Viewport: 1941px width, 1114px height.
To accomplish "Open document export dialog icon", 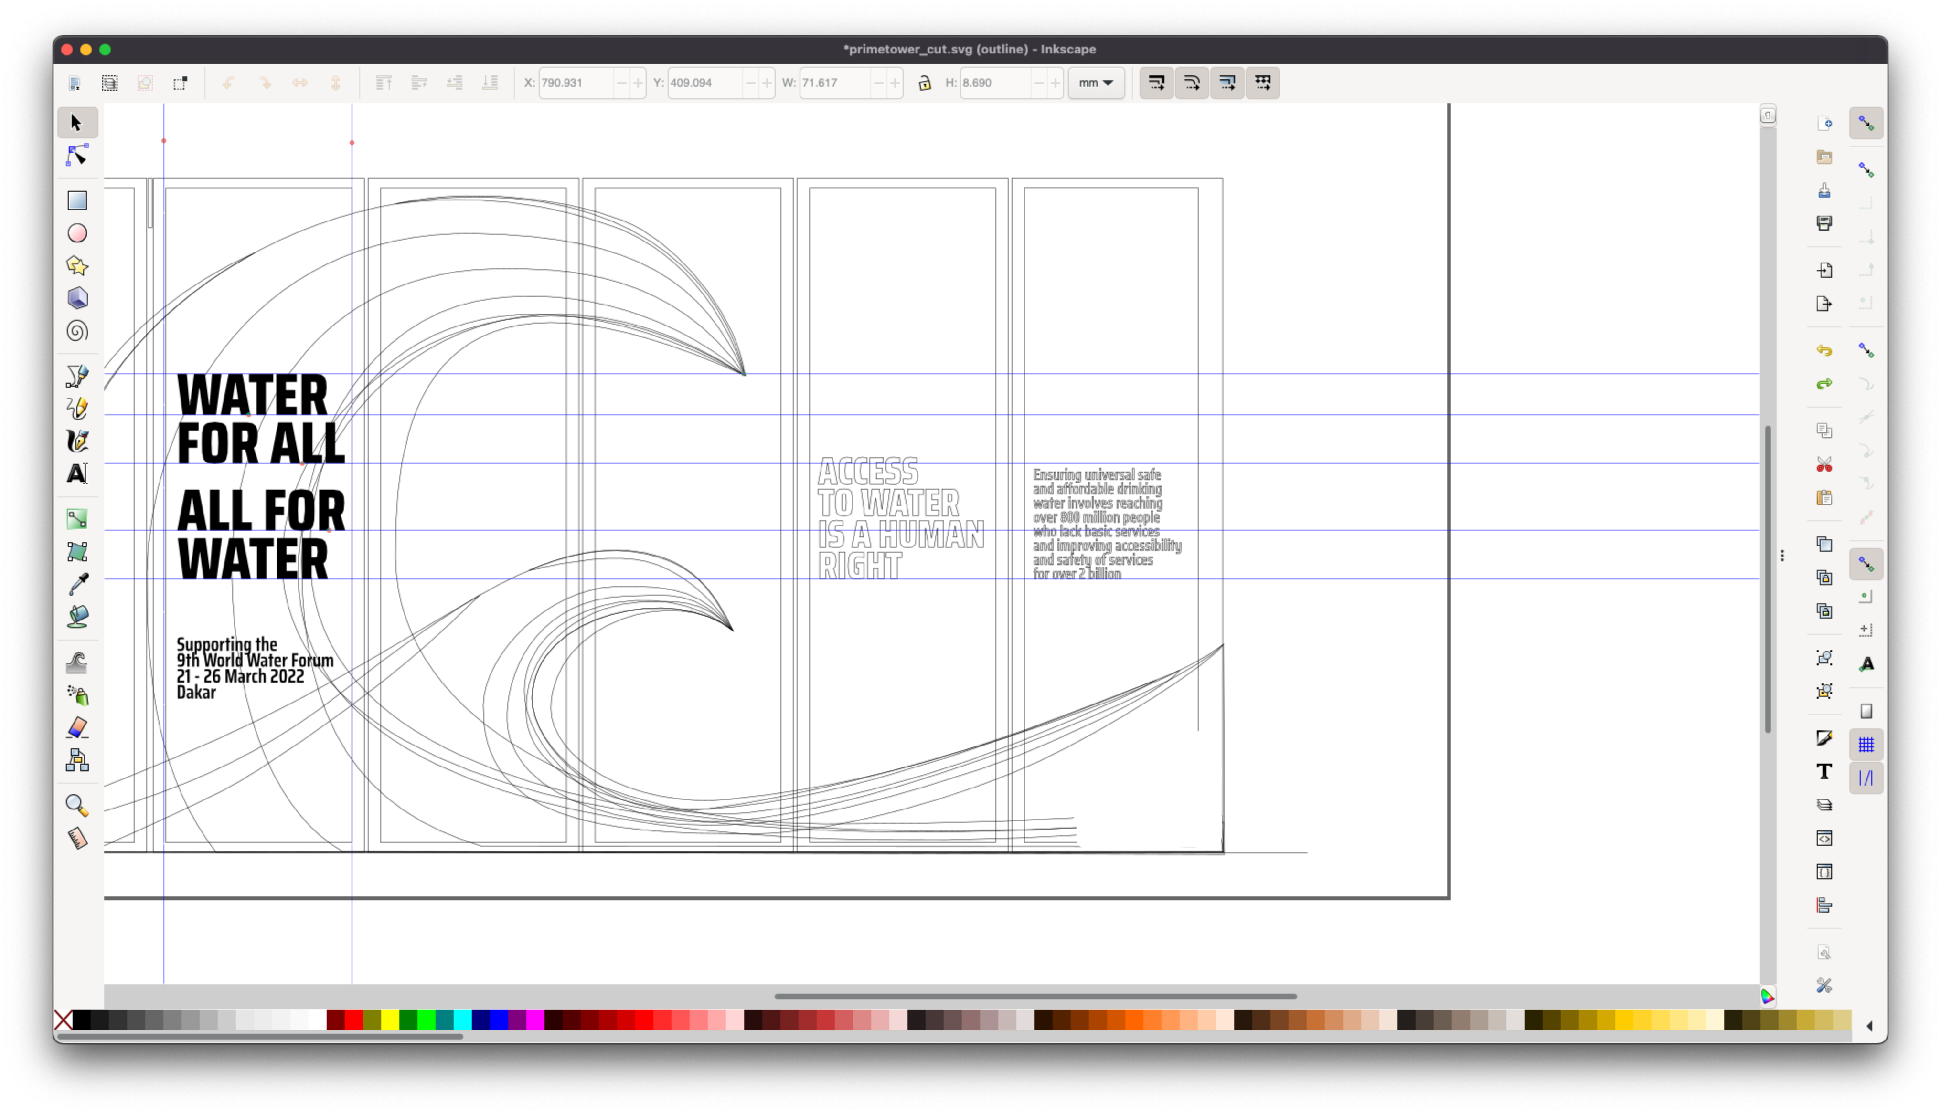I will [1824, 304].
